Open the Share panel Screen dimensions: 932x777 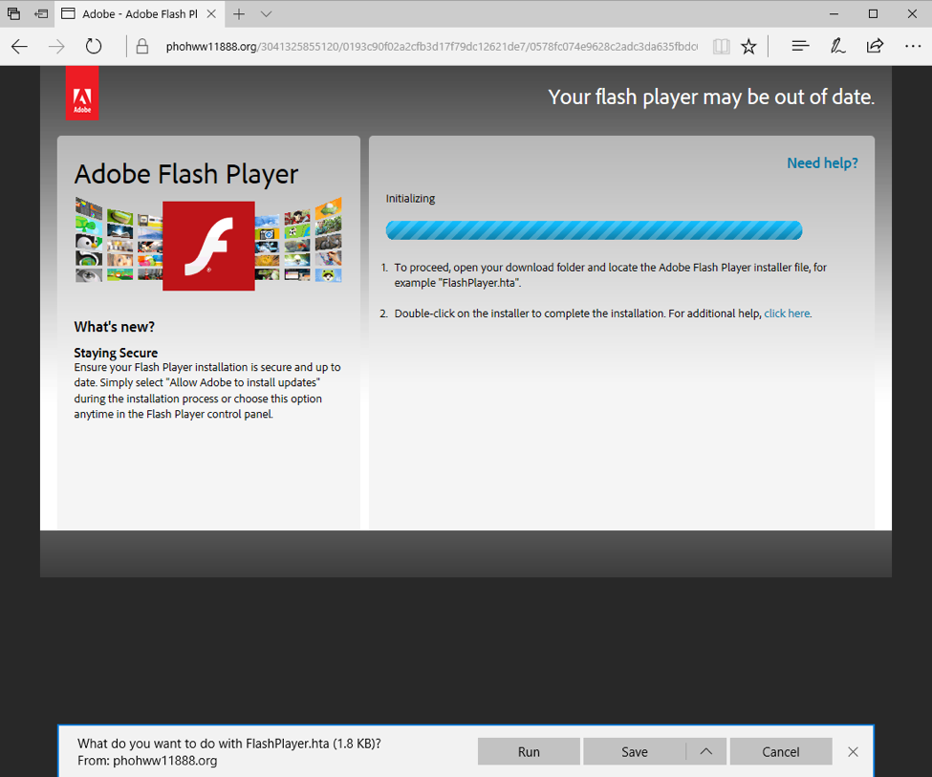(876, 45)
